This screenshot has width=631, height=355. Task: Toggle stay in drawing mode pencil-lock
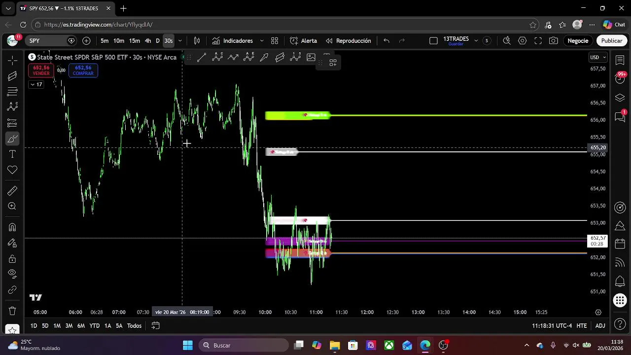coord(12,243)
